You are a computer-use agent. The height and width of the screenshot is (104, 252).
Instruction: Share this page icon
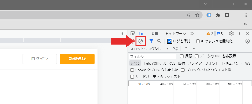tap(188, 15)
